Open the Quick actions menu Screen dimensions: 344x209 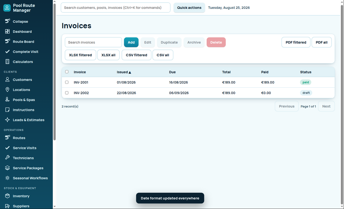pos(189,8)
